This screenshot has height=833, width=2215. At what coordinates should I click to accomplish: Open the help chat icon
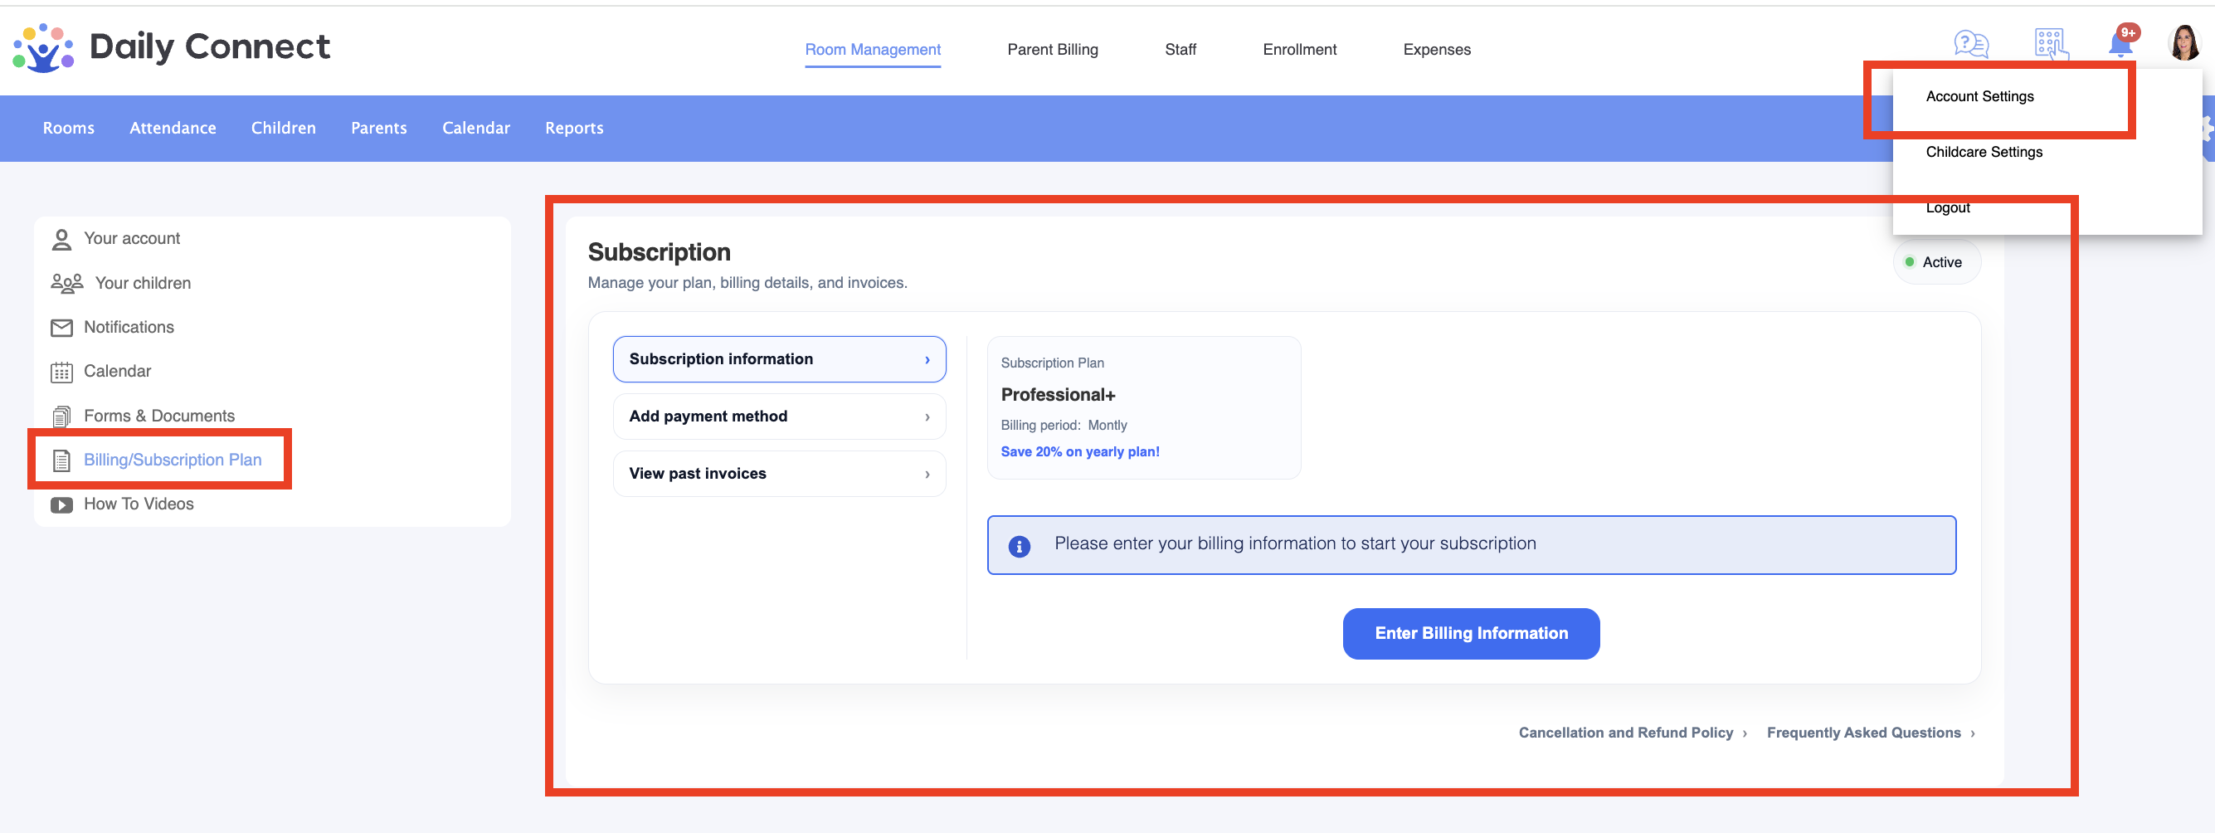(1971, 43)
